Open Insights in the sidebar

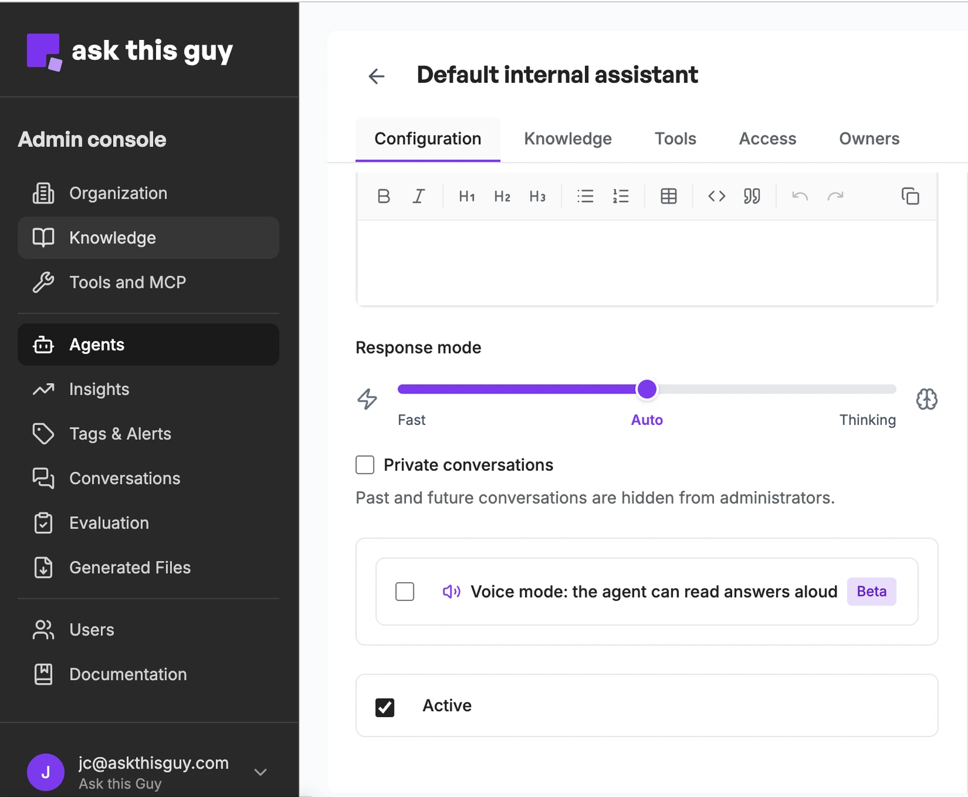coord(148,389)
